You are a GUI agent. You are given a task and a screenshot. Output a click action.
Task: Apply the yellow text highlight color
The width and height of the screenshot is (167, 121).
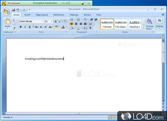pos(57,27)
